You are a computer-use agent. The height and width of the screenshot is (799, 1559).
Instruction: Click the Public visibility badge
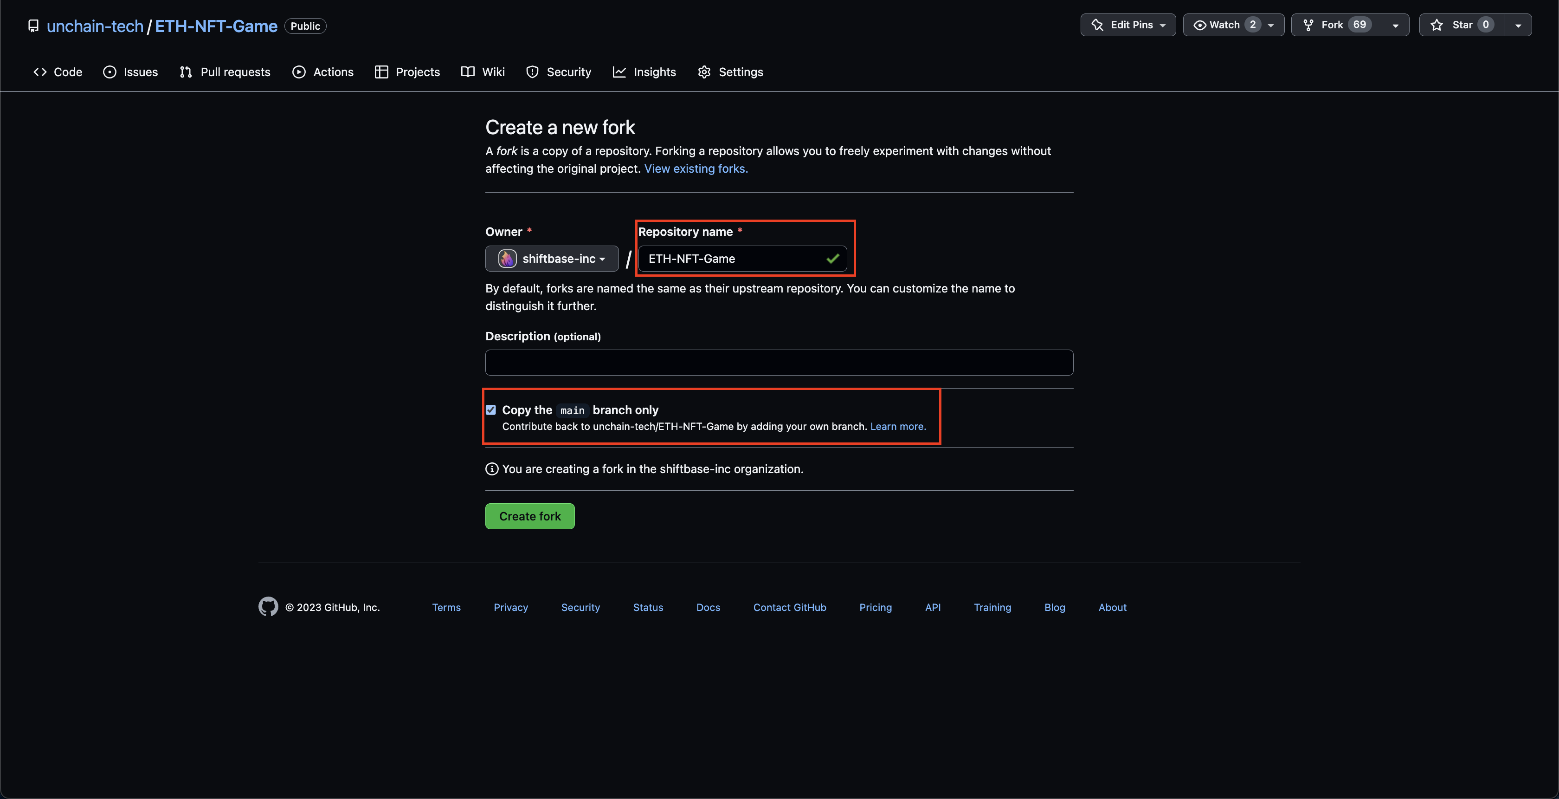[305, 26]
